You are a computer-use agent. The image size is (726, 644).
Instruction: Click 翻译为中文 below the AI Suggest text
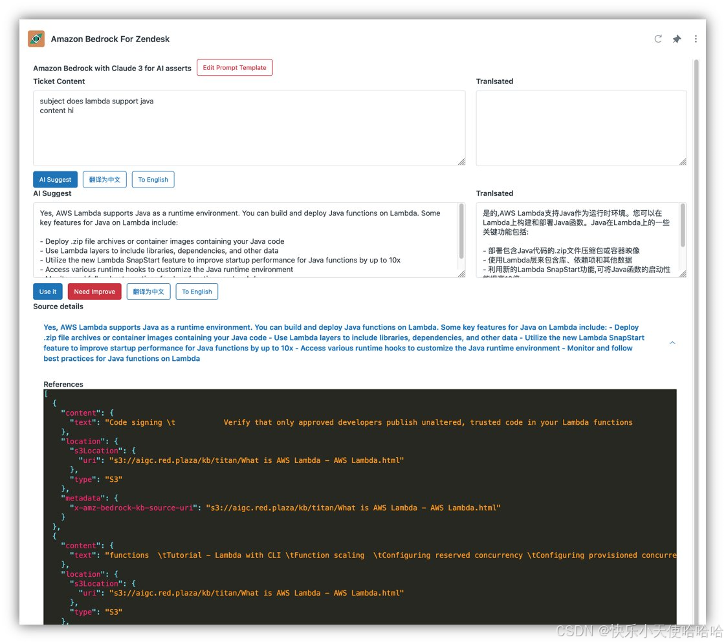pos(148,291)
